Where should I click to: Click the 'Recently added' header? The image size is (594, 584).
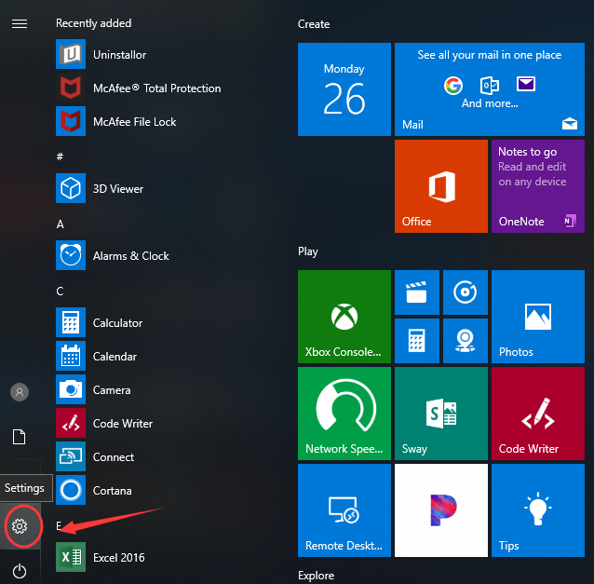click(94, 23)
